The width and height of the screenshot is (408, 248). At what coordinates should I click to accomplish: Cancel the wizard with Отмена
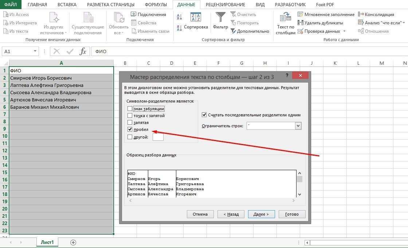(200, 214)
